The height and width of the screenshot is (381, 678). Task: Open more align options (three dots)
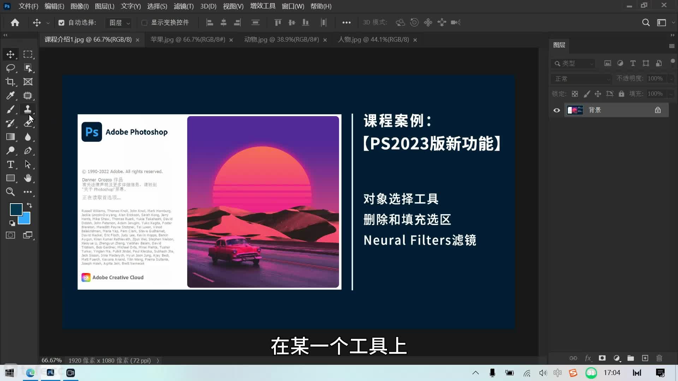coord(346,23)
